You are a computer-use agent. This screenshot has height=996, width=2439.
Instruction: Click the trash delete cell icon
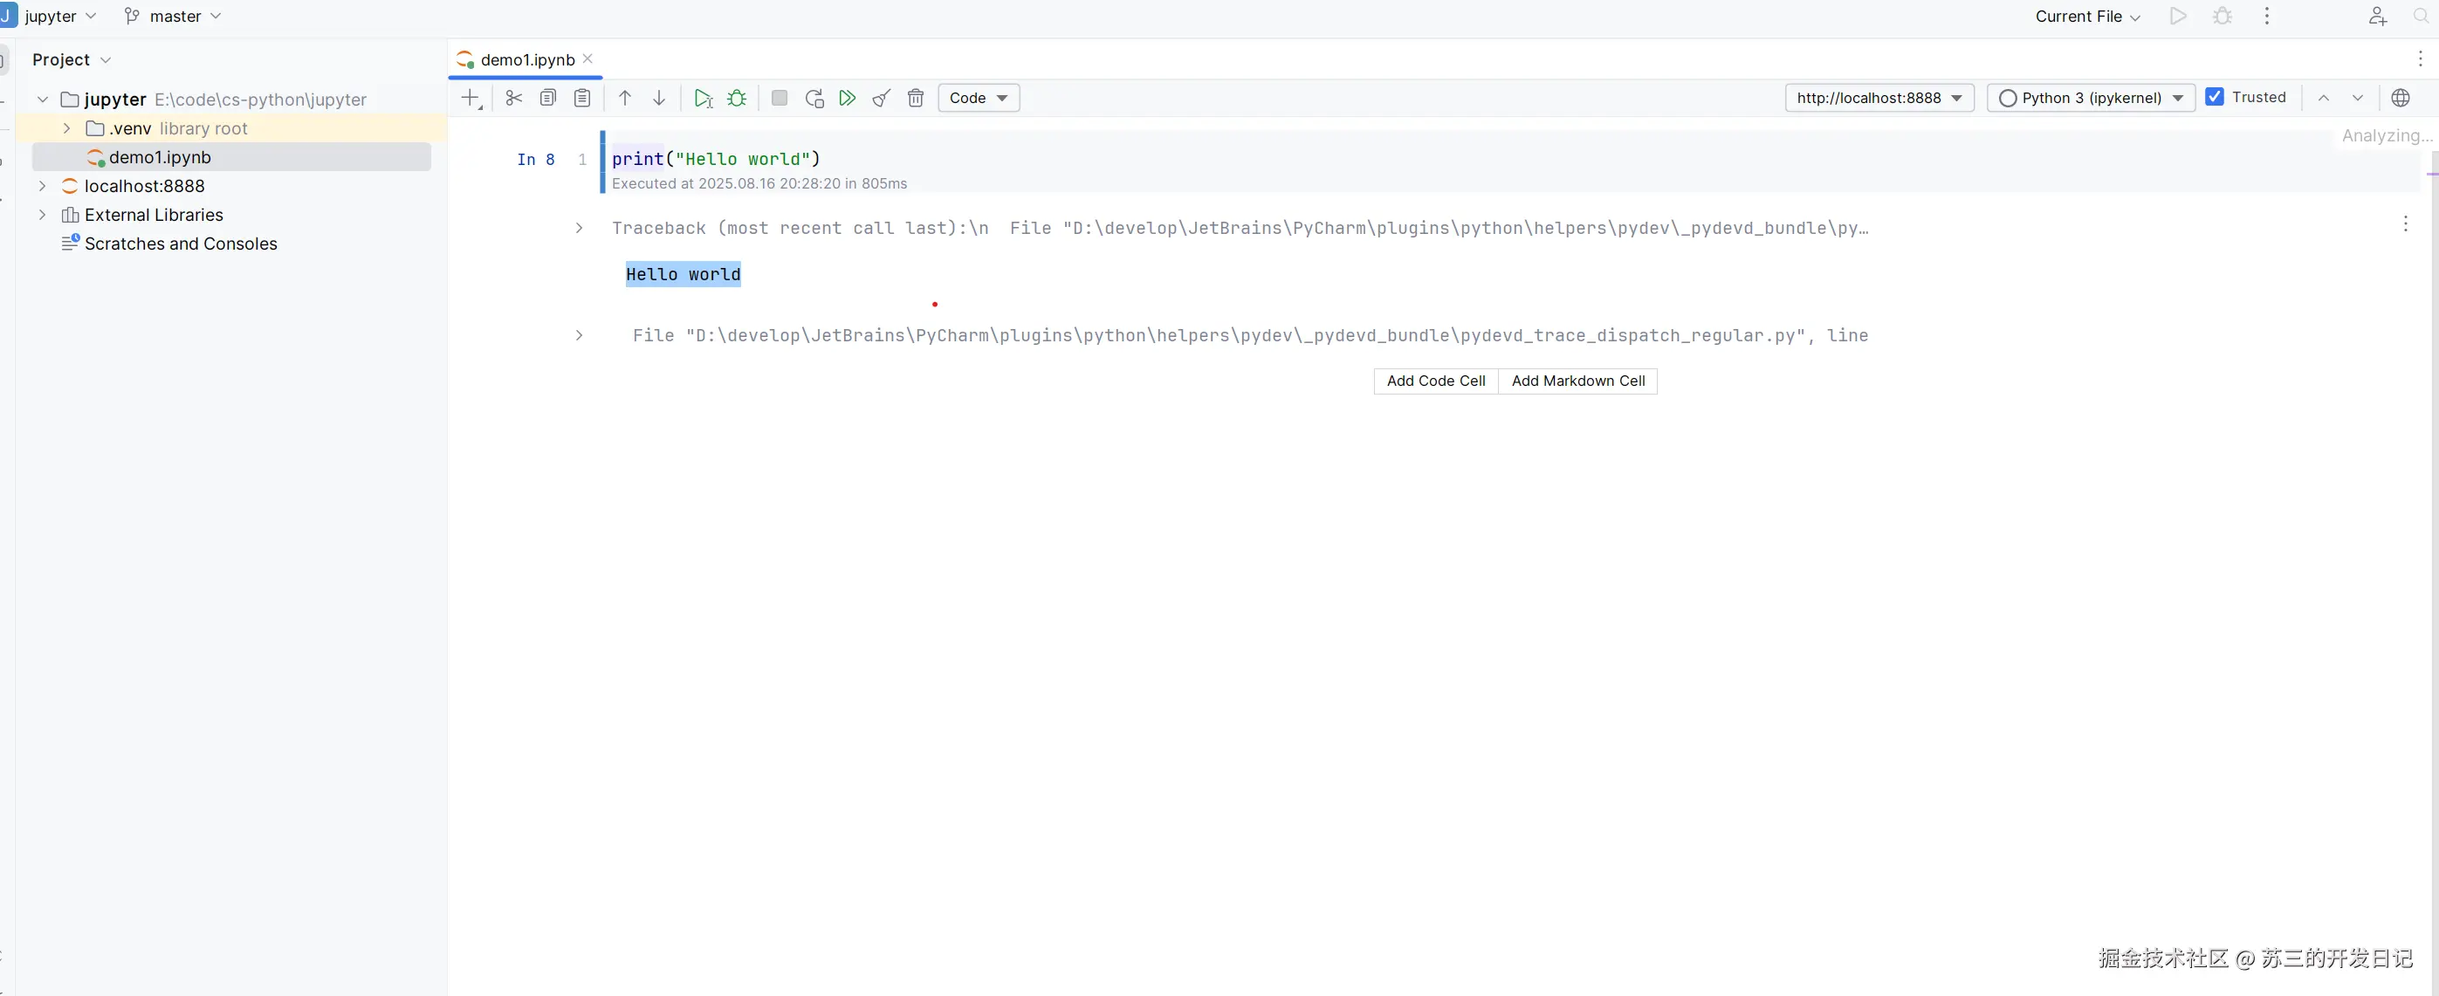[x=916, y=98]
